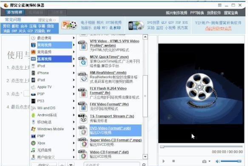Expand the Apple TV submenu arrow
The width and height of the screenshot is (248, 166).
coord(74,87)
